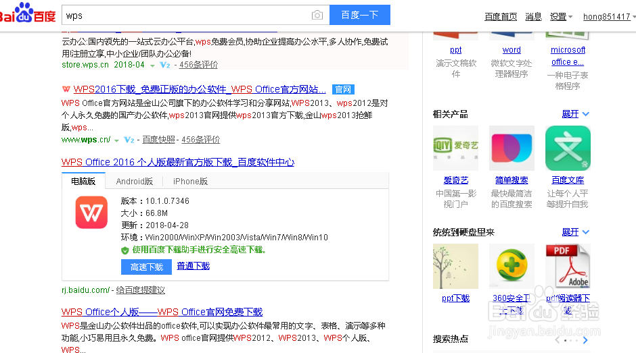
Task: Select the 电脑版 tab
Action: pos(83,181)
